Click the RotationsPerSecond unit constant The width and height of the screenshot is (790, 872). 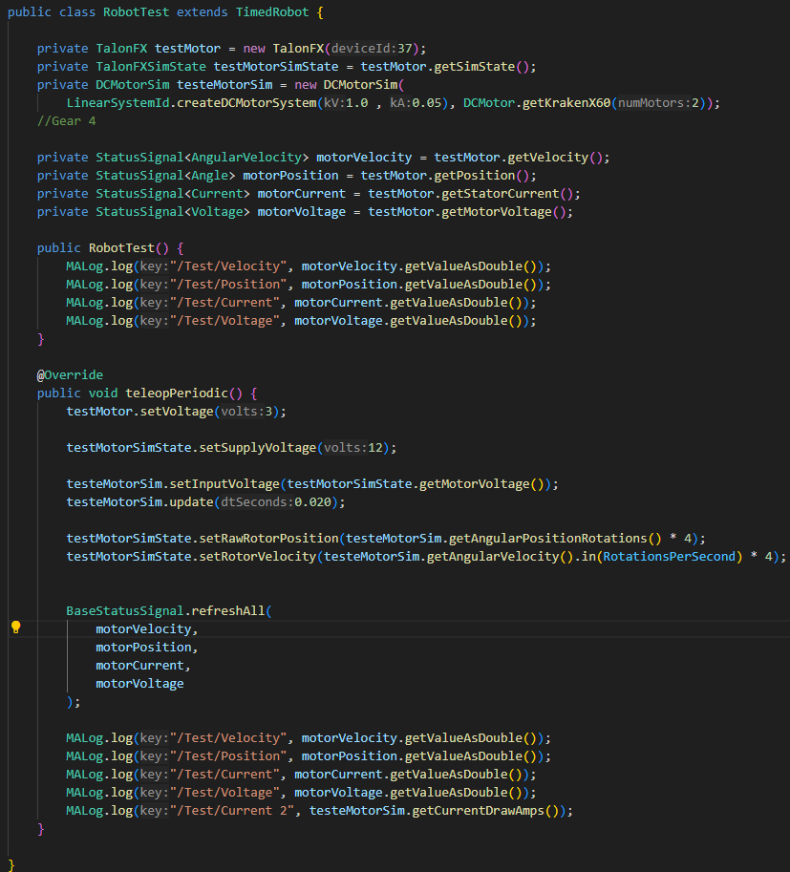[x=670, y=557]
